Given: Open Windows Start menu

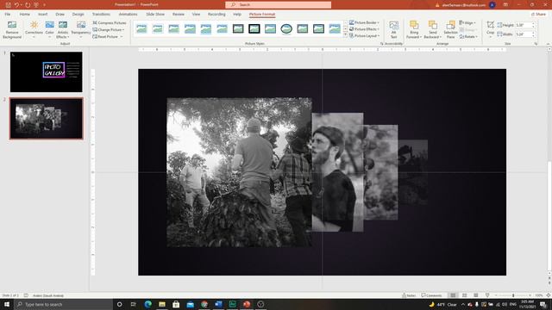Looking at the screenshot, I should tap(7, 304).
